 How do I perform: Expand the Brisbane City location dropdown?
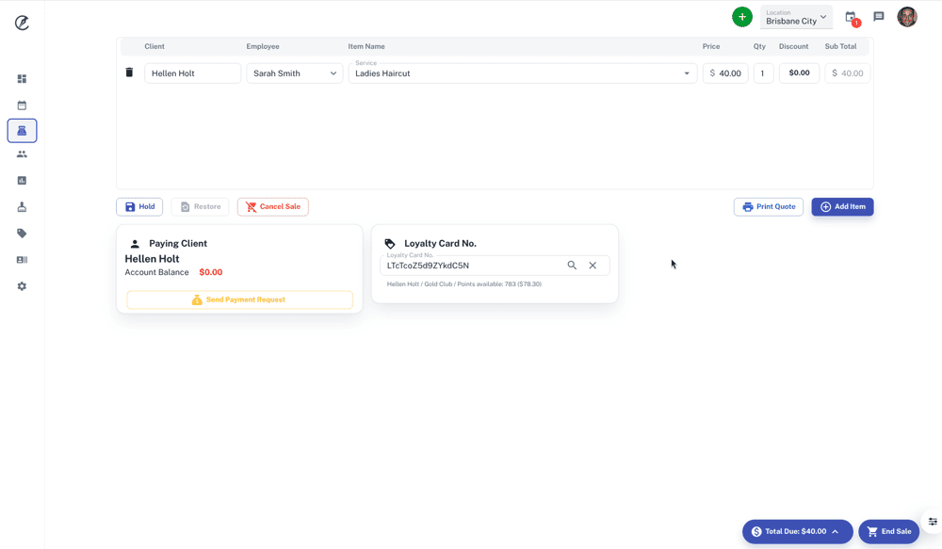click(x=797, y=17)
